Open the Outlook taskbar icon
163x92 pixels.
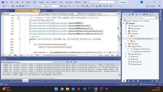pyautogui.click(x=73, y=89)
